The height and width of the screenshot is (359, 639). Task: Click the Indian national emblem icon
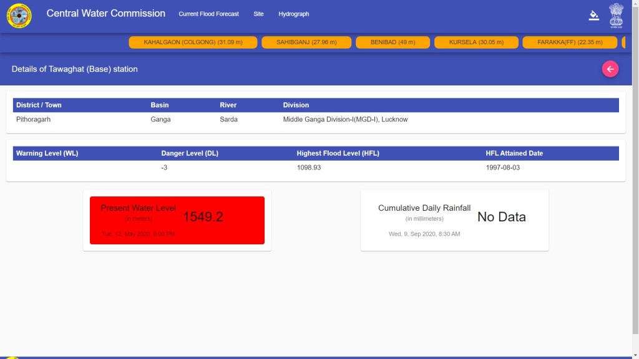616,15
